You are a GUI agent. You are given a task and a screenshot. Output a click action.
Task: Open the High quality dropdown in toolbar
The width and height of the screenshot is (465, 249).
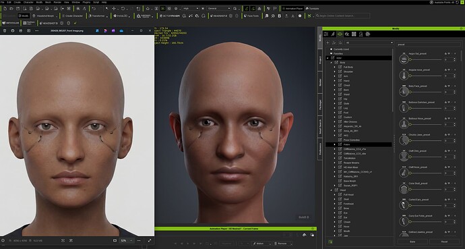[191, 9]
